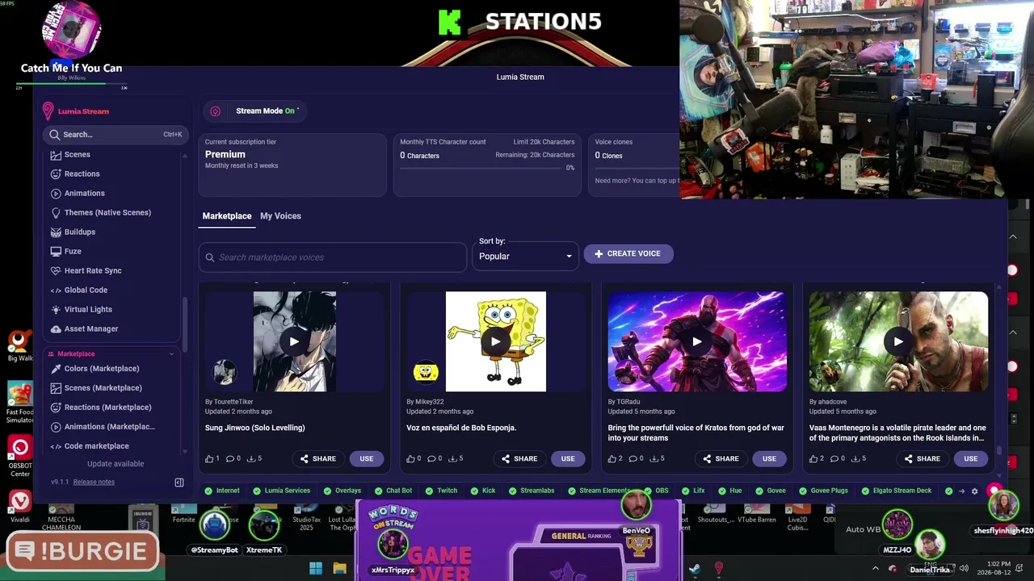The width and height of the screenshot is (1034, 581).
Task: Share the Bob Esponja voice
Action: [519, 458]
